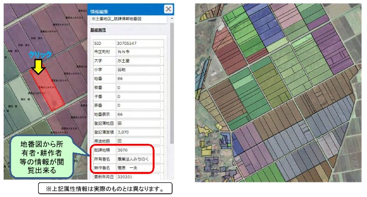Click the yellow down arrow marker
This screenshot has width=367, height=197.
coord(39,67)
